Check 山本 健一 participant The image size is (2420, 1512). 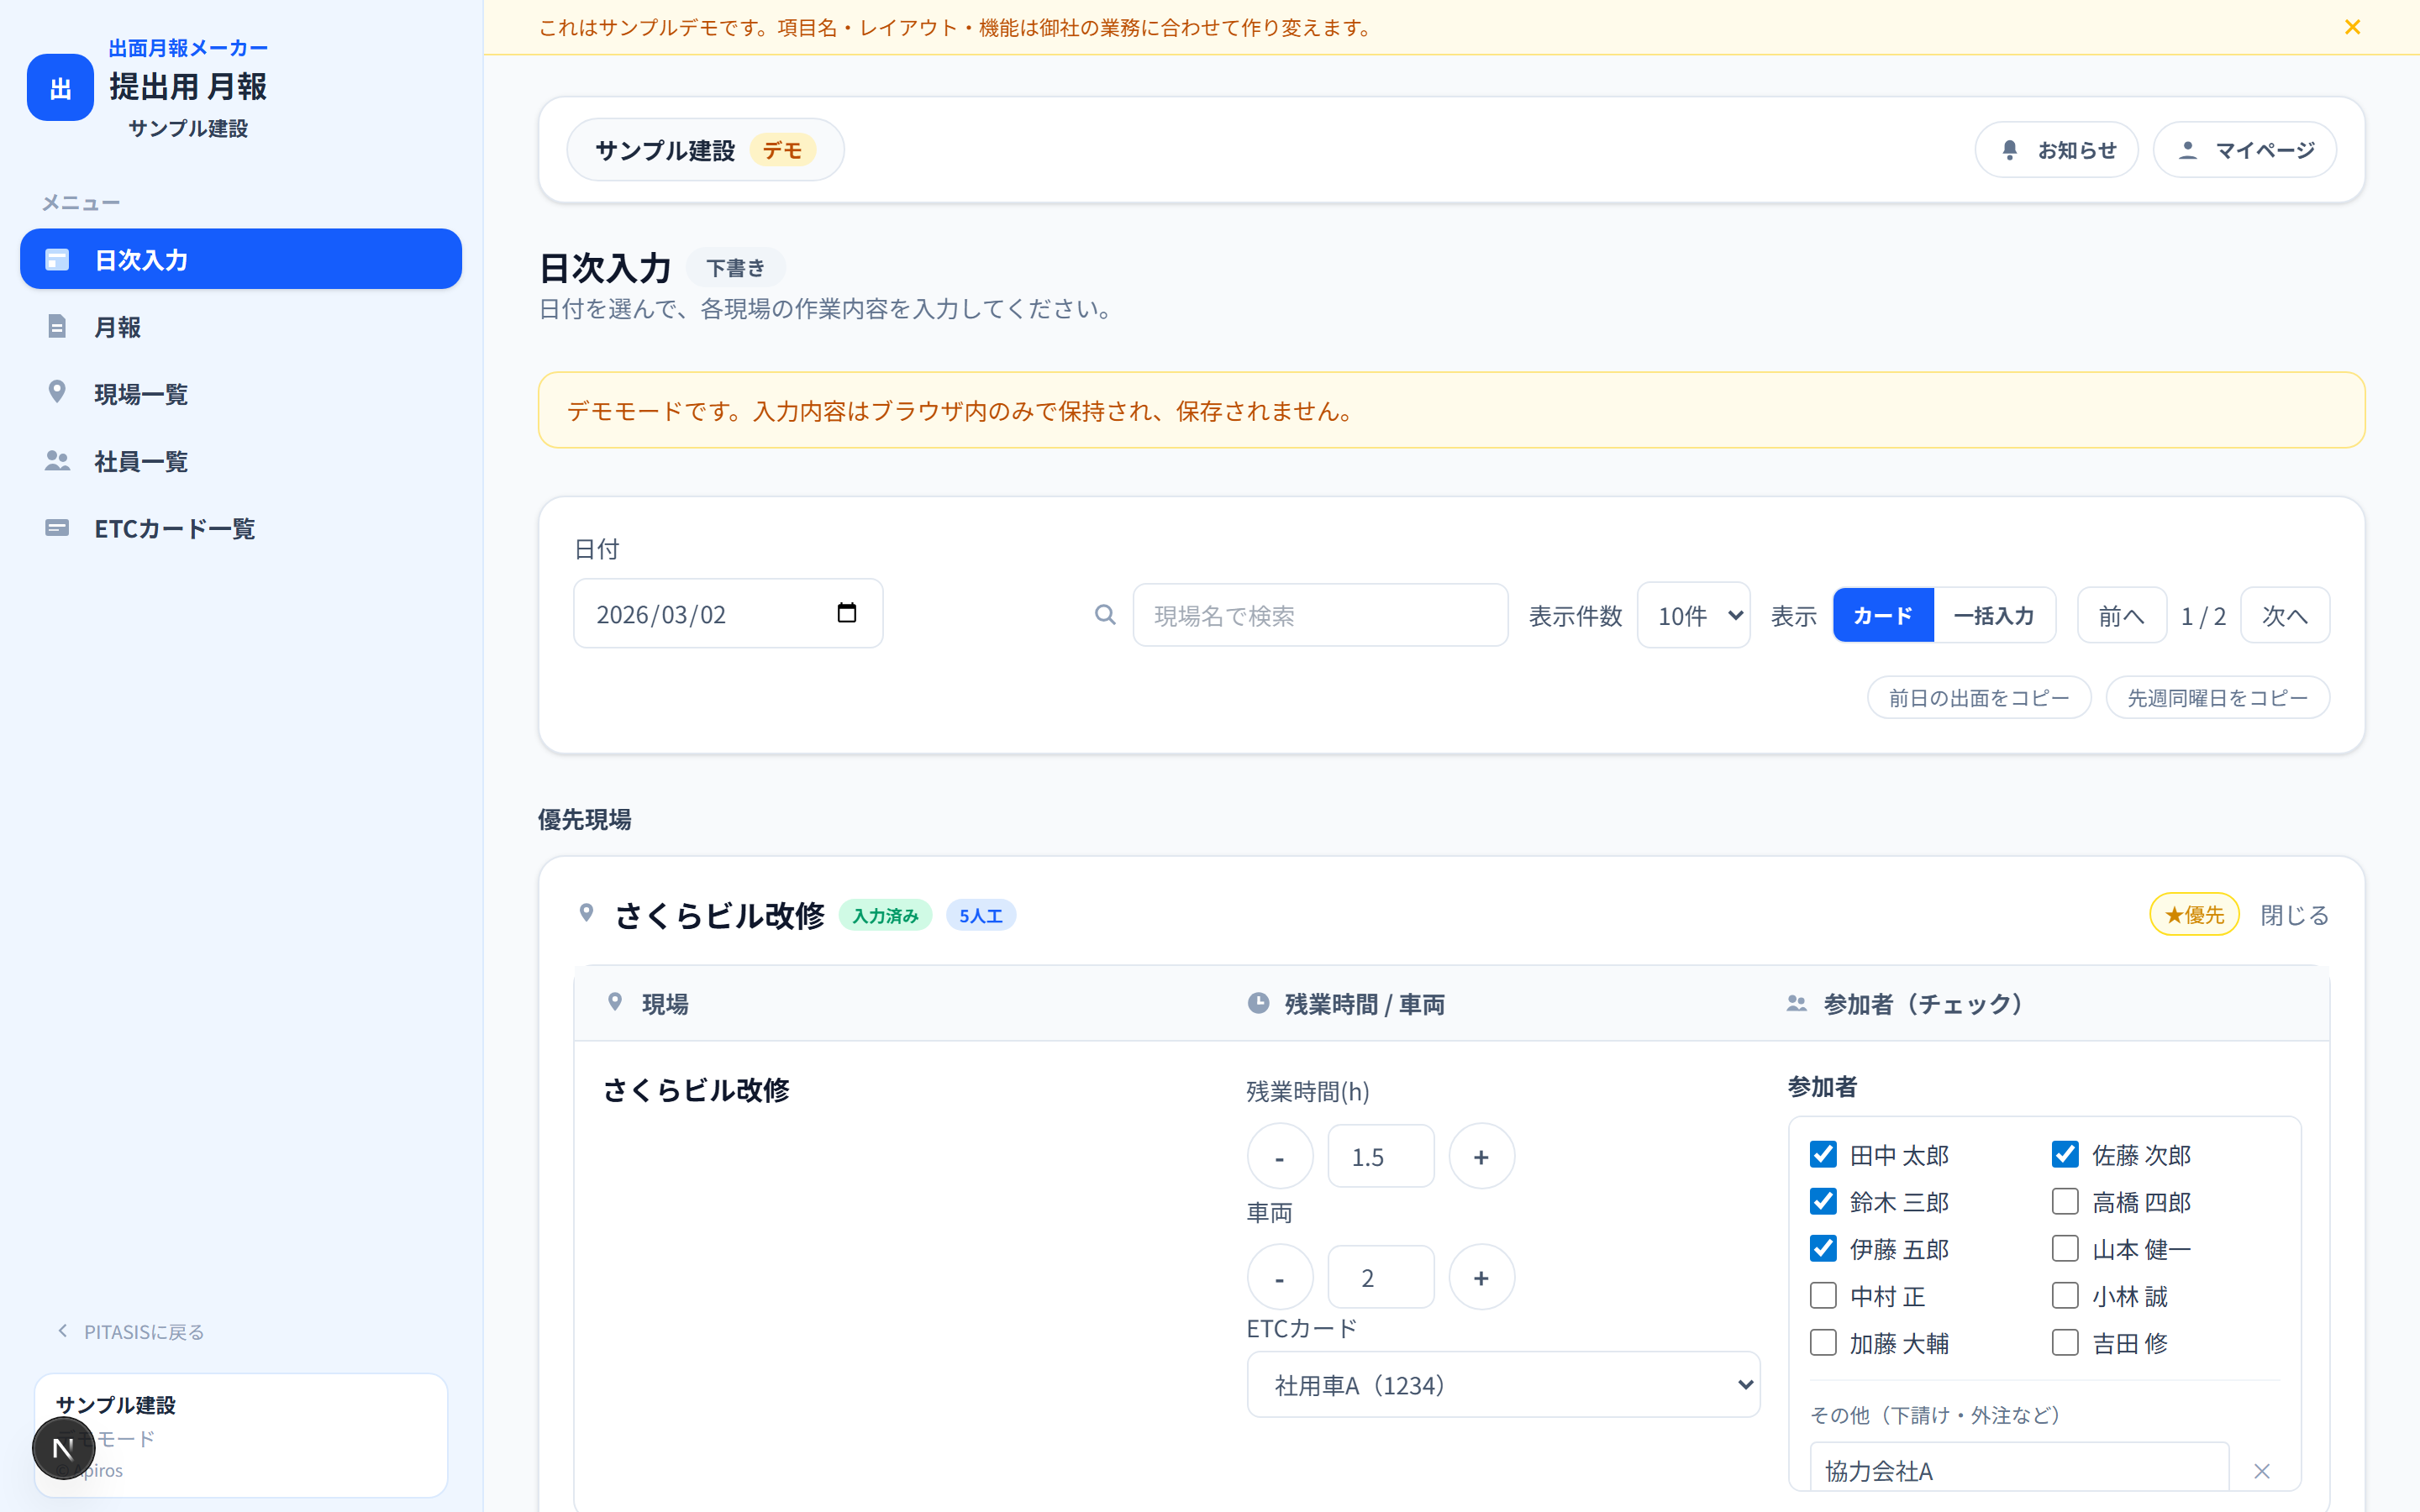[x=2065, y=1248]
